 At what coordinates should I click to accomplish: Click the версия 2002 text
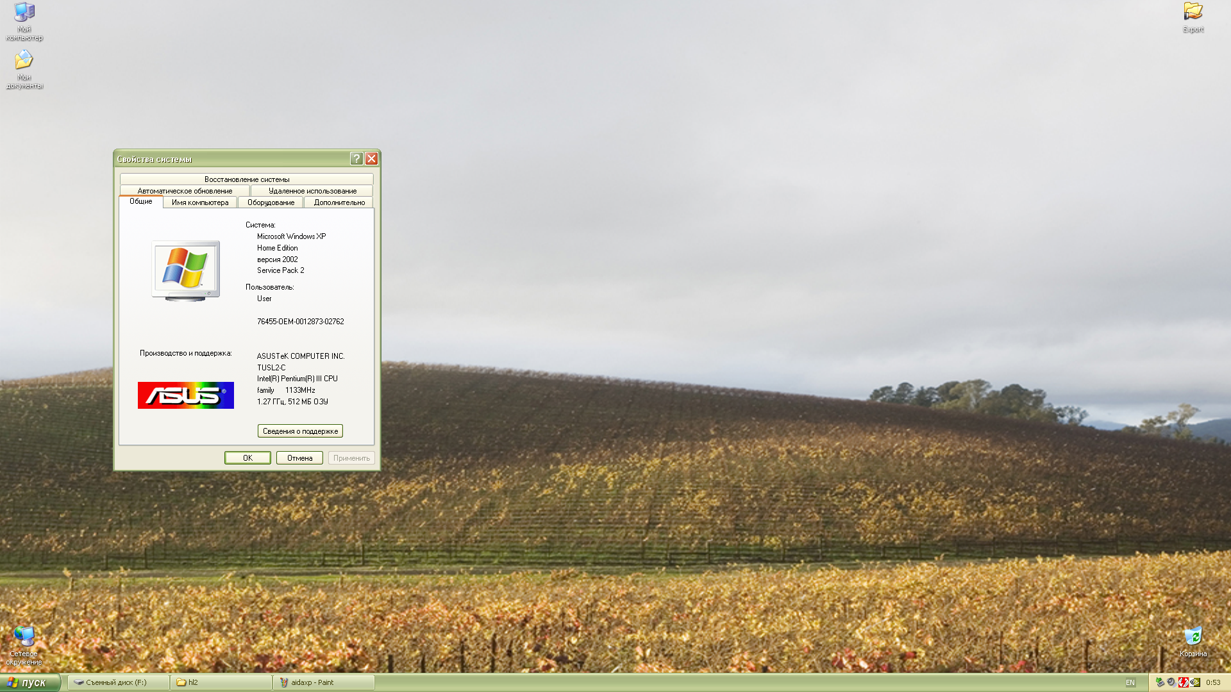point(278,259)
